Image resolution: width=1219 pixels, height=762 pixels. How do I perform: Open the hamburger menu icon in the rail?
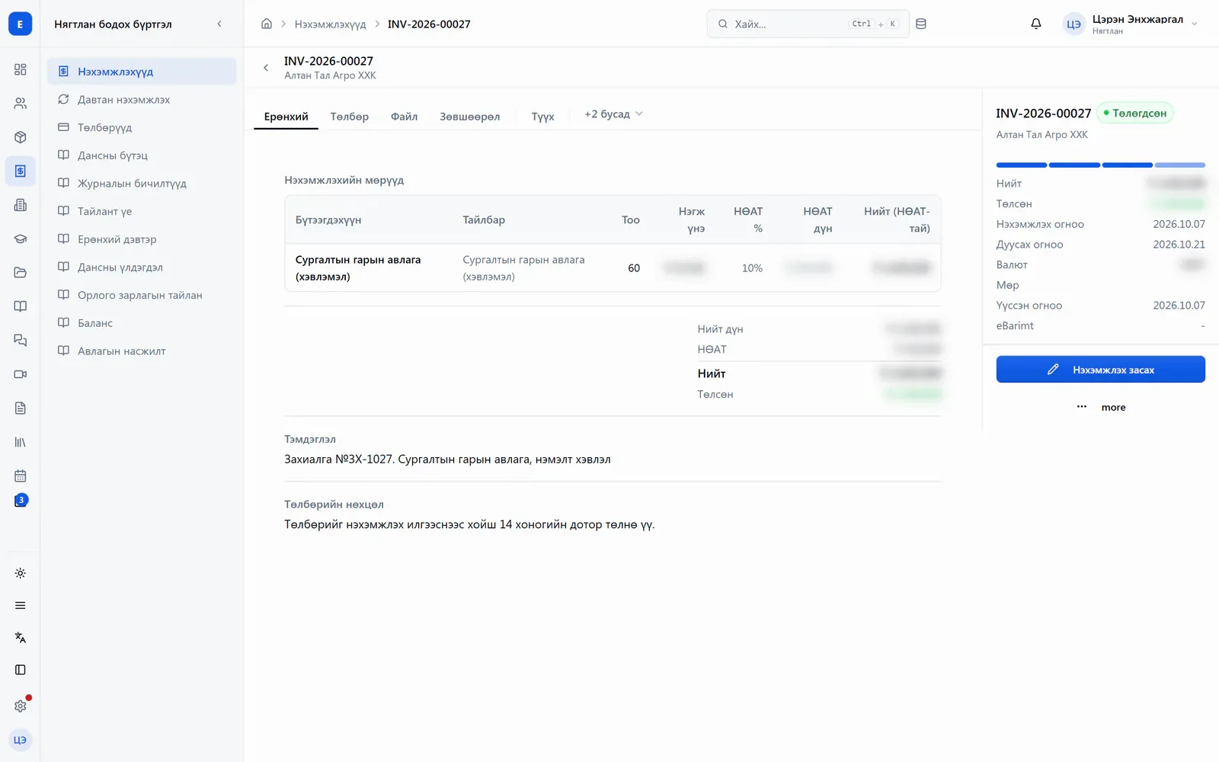[x=21, y=606]
